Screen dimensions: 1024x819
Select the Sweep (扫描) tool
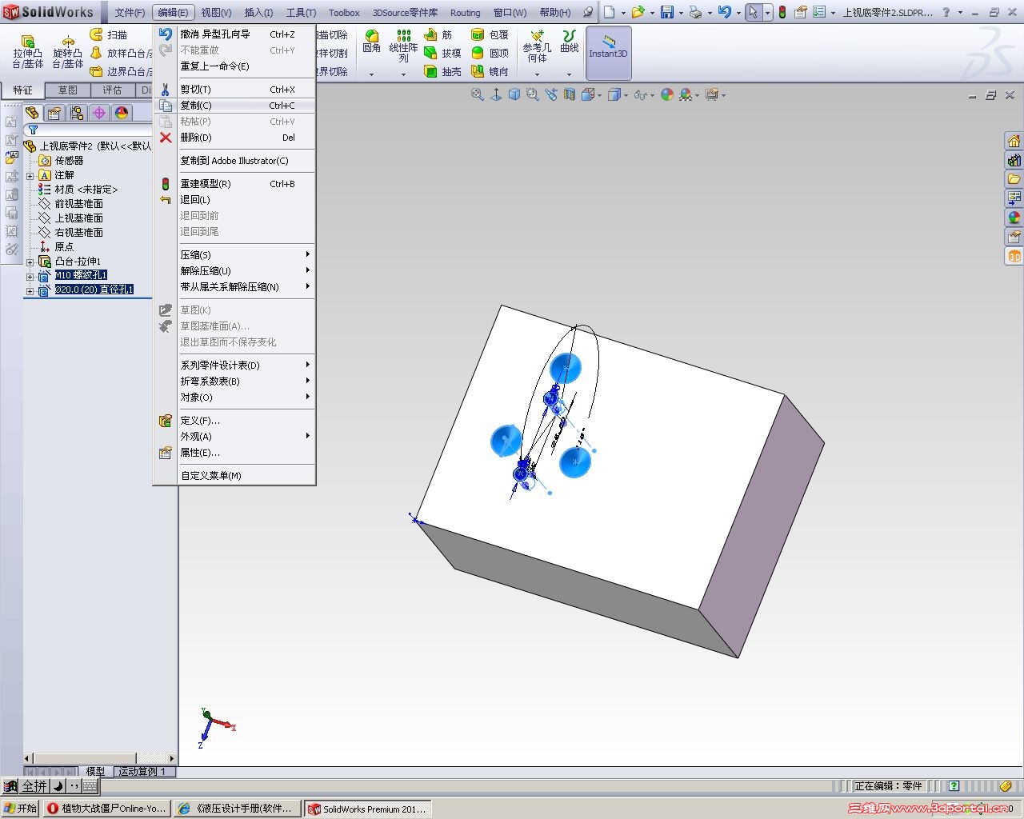(108, 34)
